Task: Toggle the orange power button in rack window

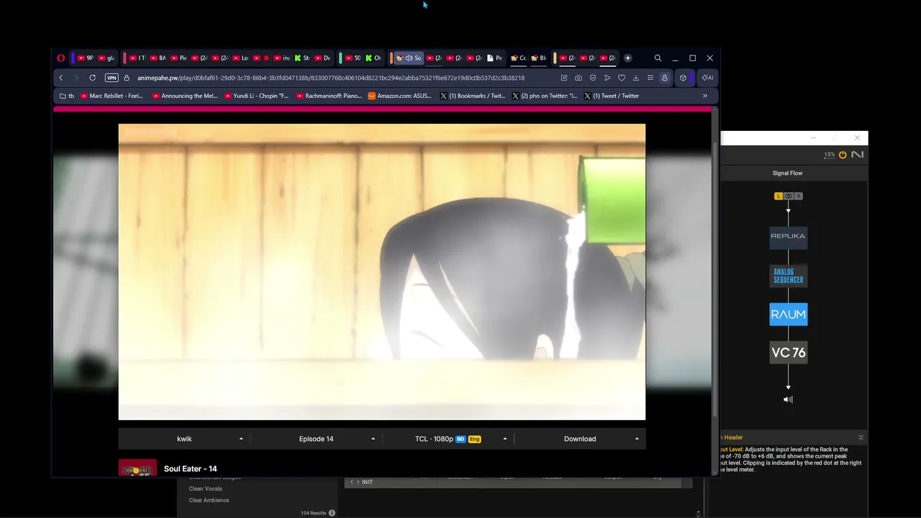Action: pos(843,155)
